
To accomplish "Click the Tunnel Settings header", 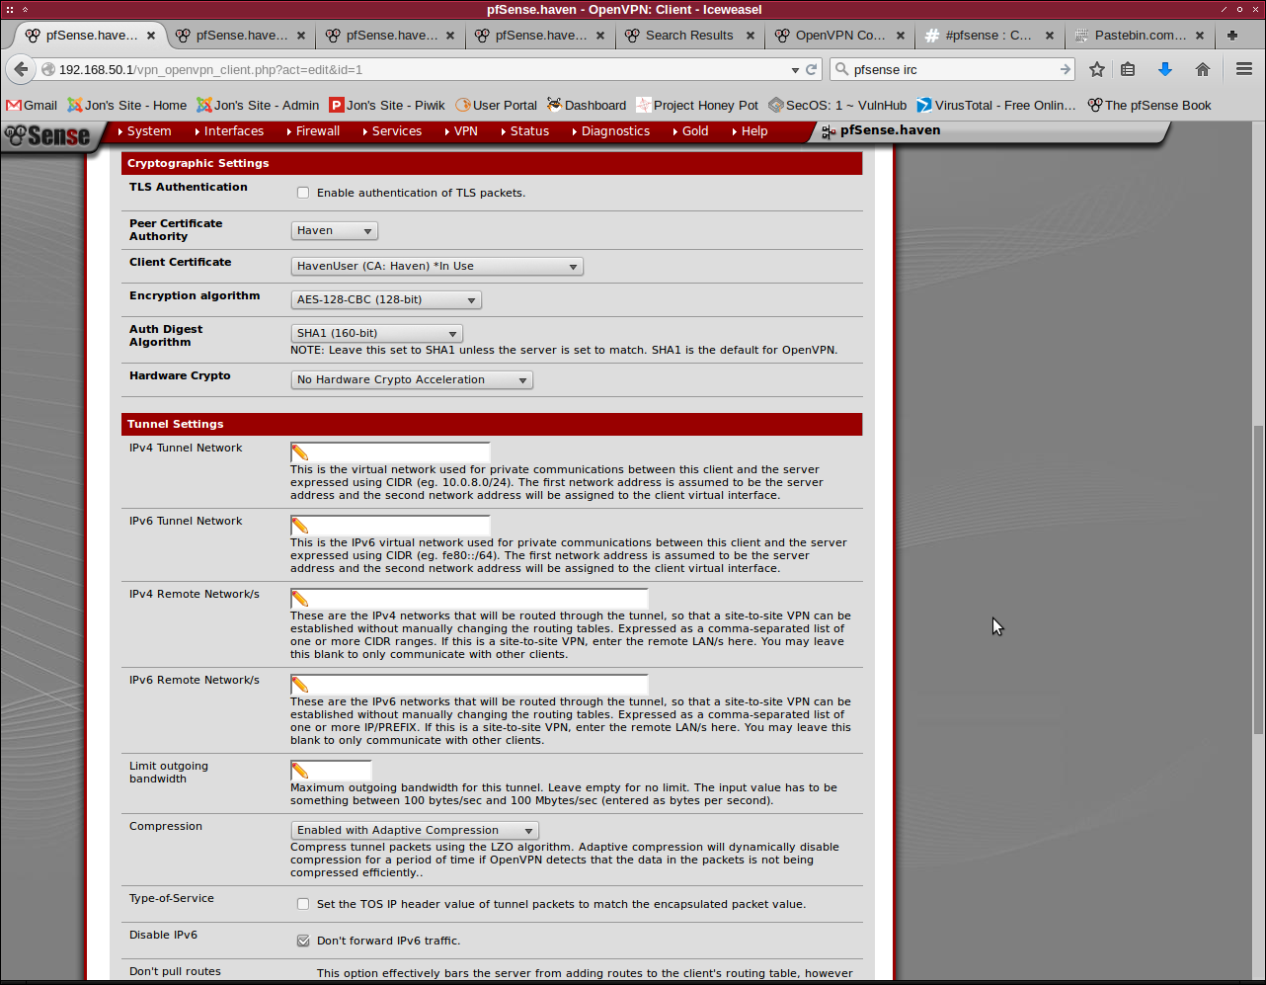I will pos(492,424).
